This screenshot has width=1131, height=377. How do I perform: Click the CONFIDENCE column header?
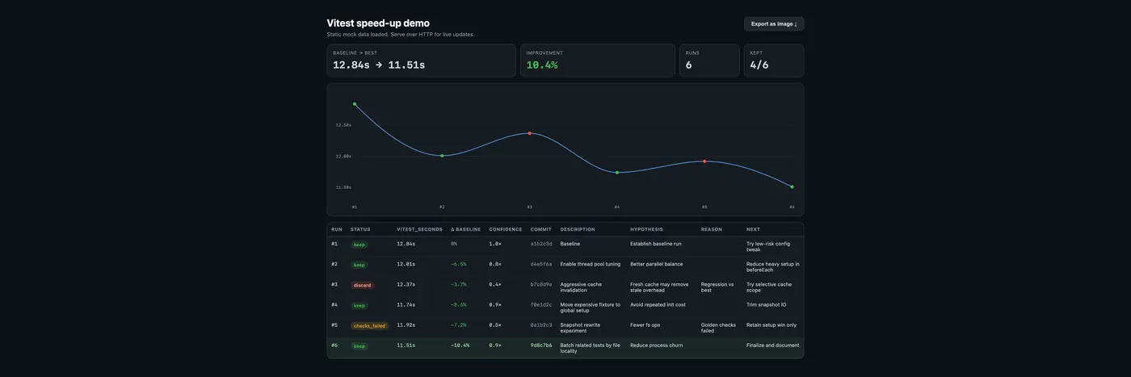click(506, 229)
